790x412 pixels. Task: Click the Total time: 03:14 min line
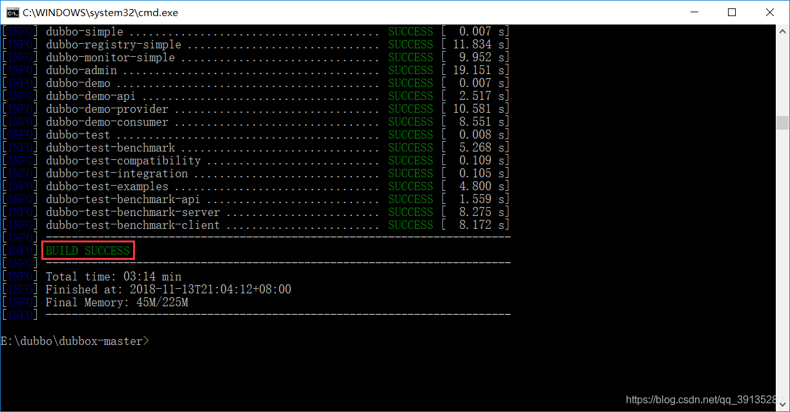114,277
